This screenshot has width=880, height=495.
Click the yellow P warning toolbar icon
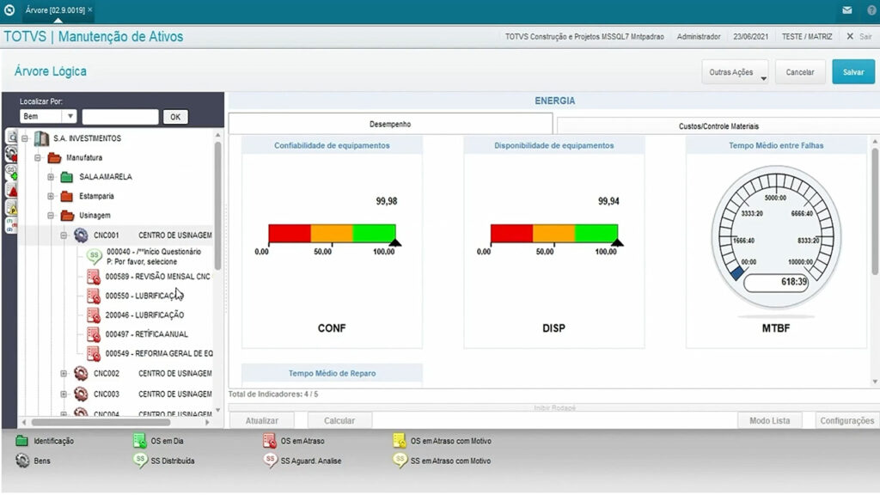[11, 208]
